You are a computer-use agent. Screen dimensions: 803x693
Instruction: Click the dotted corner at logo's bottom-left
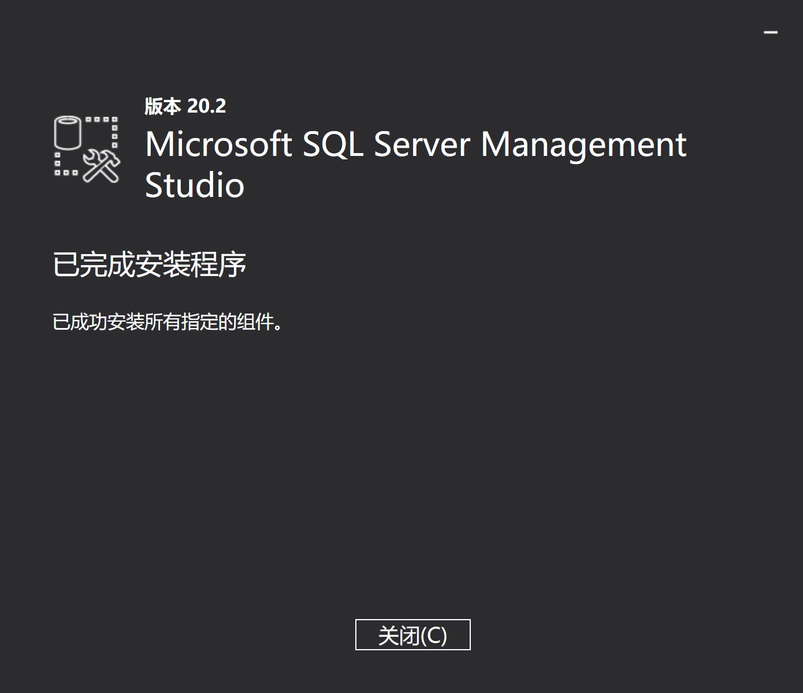point(64,167)
